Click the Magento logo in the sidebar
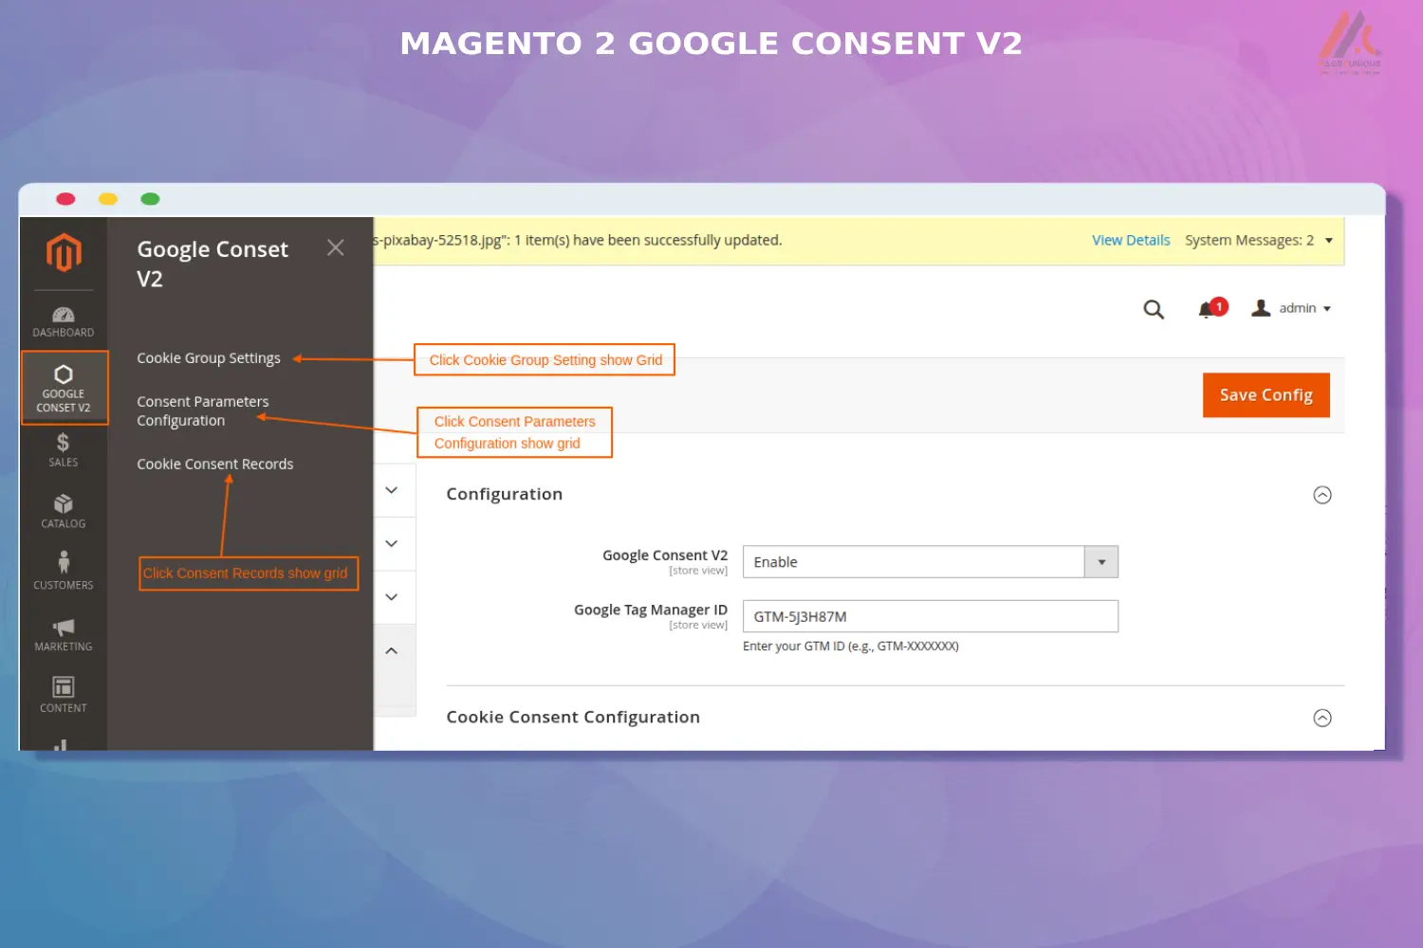 (64, 253)
